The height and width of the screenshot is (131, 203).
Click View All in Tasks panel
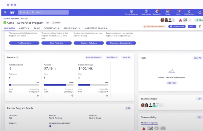point(198,58)
